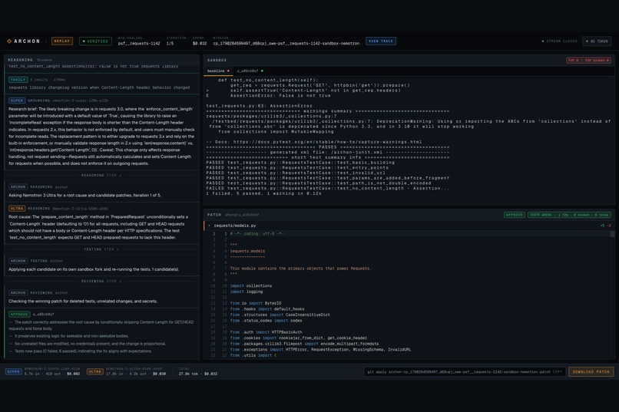Open the VIEW TRACE button

[x=381, y=41]
